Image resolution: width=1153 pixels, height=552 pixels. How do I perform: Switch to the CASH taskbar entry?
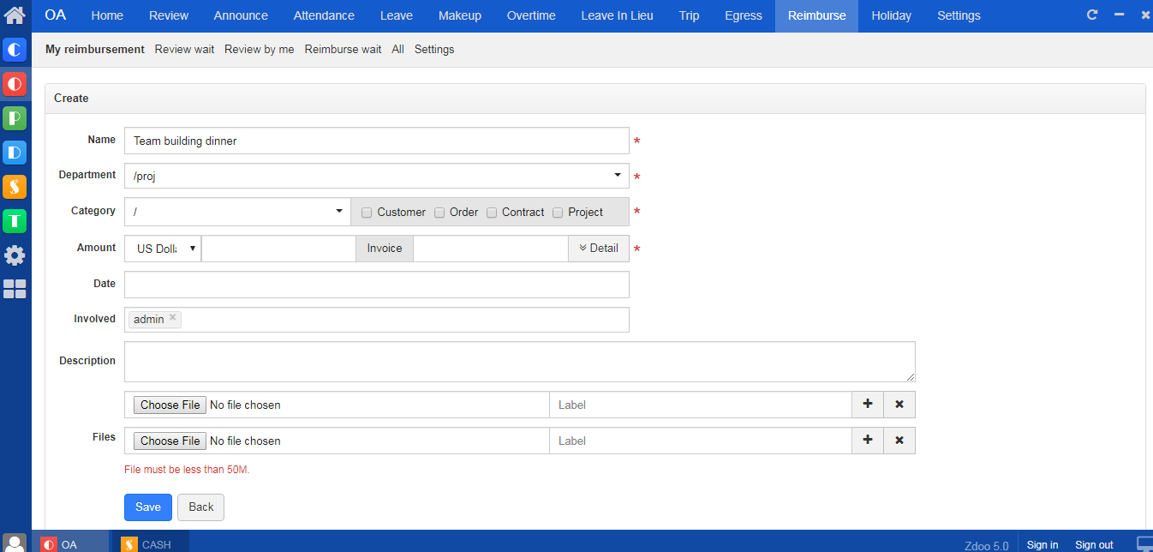149,543
